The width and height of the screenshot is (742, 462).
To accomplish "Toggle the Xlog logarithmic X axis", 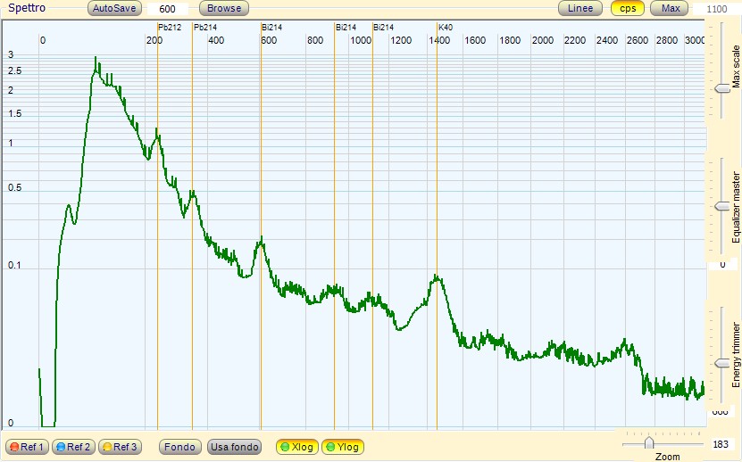I will pyautogui.click(x=296, y=447).
